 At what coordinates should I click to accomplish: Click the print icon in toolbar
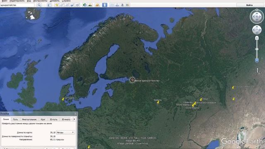coord(117,5)
